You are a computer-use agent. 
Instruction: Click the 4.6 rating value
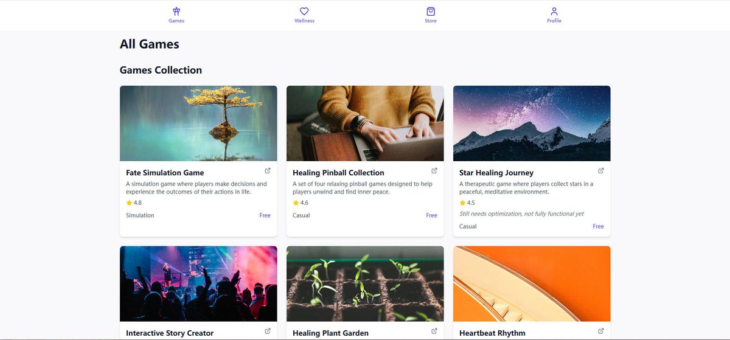(x=304, y=203)
